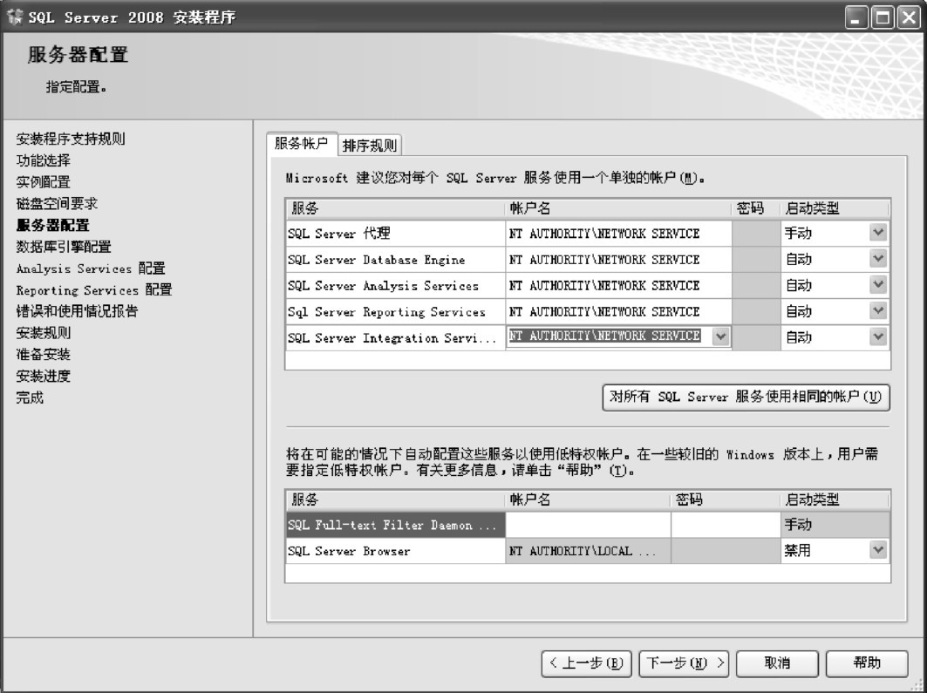Click 密码 column header in lower table

point(726,499)
